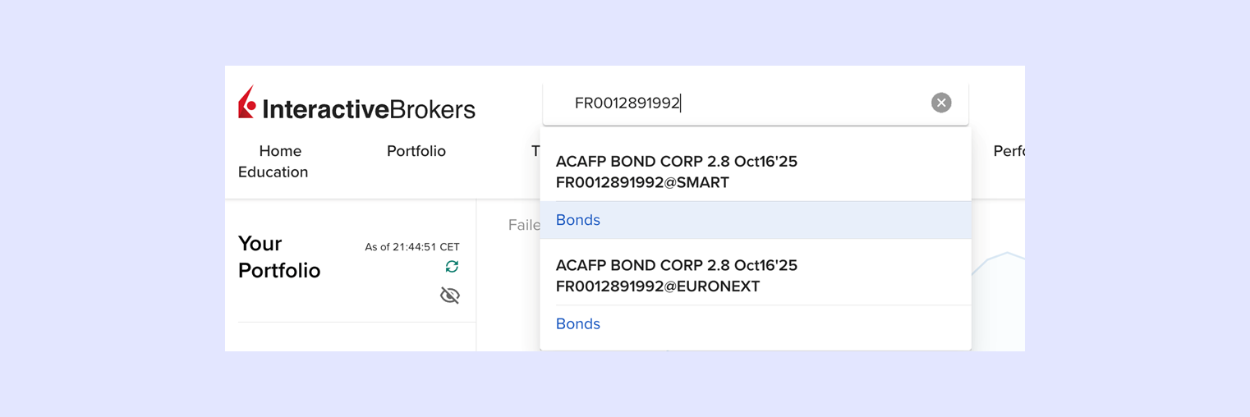Viewport: 1250px width, 417px height.
Task: Toggle portfolio value visibility with the eye icon
Action: [450, 296]
